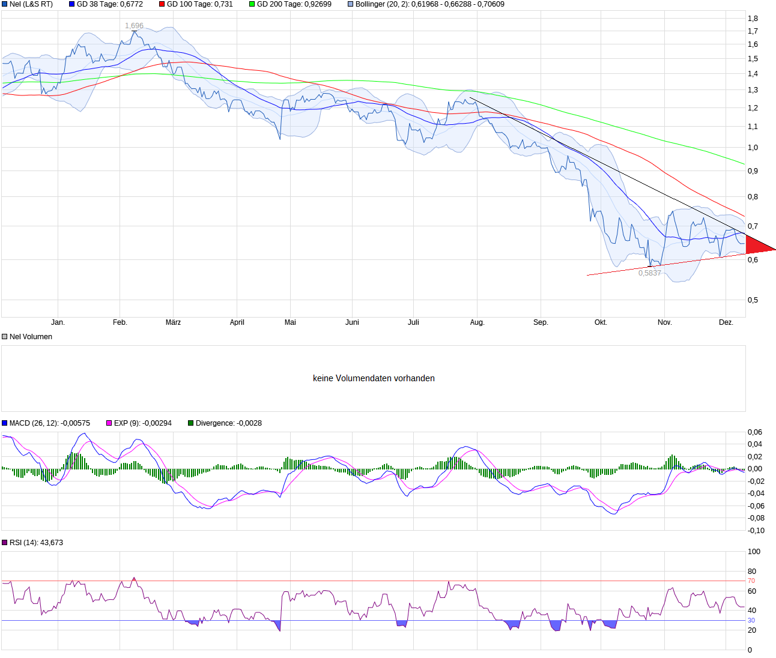Viewport: 776px width, 658px height.
Task: Click the -0,04 MACD axis value
Action: coord(756,493)
